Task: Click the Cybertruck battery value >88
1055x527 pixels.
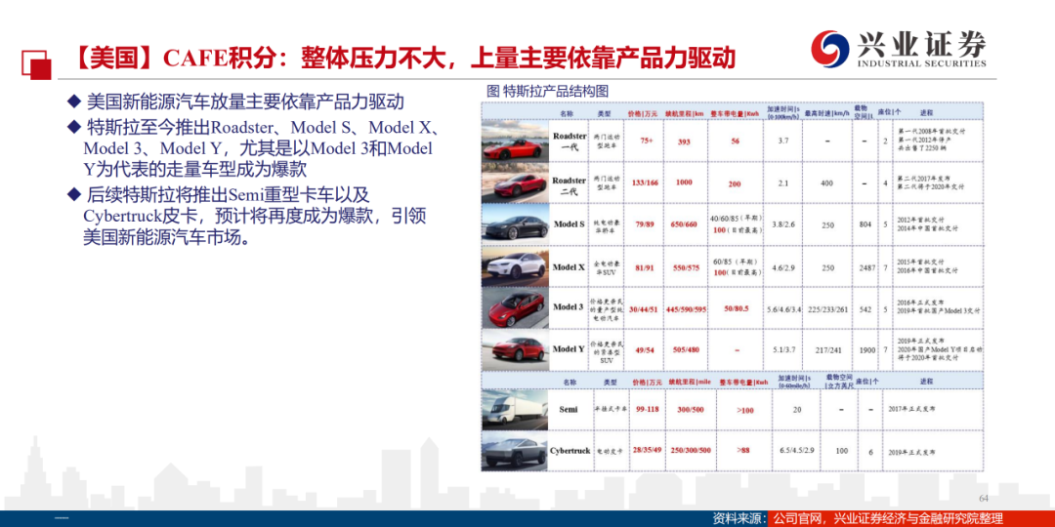Action: pyautogui.click(x=742, y=450)
